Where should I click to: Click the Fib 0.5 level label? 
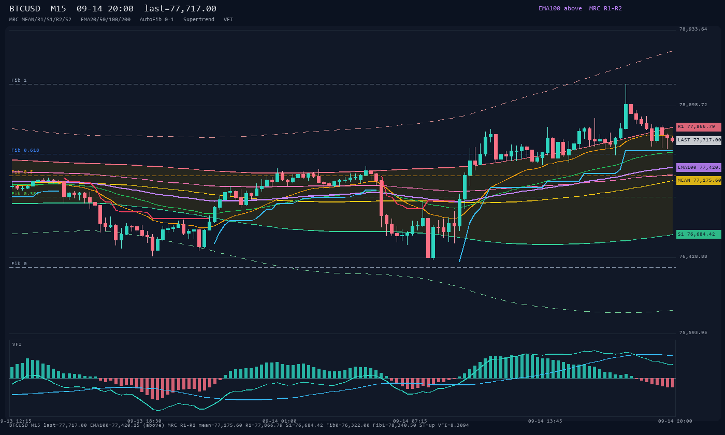22,172
